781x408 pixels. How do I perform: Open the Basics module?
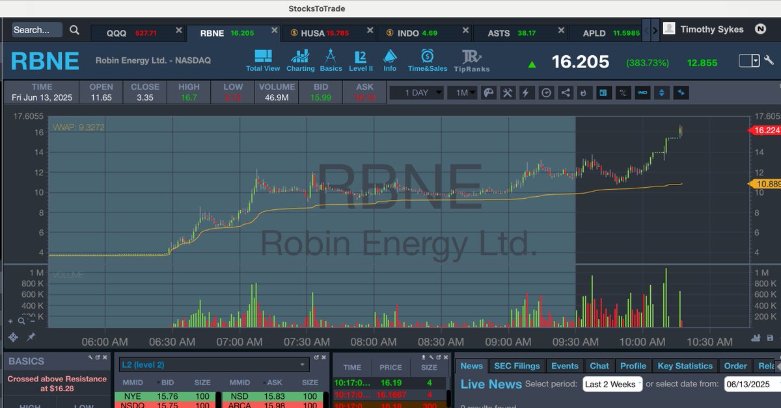click(331, 60)
